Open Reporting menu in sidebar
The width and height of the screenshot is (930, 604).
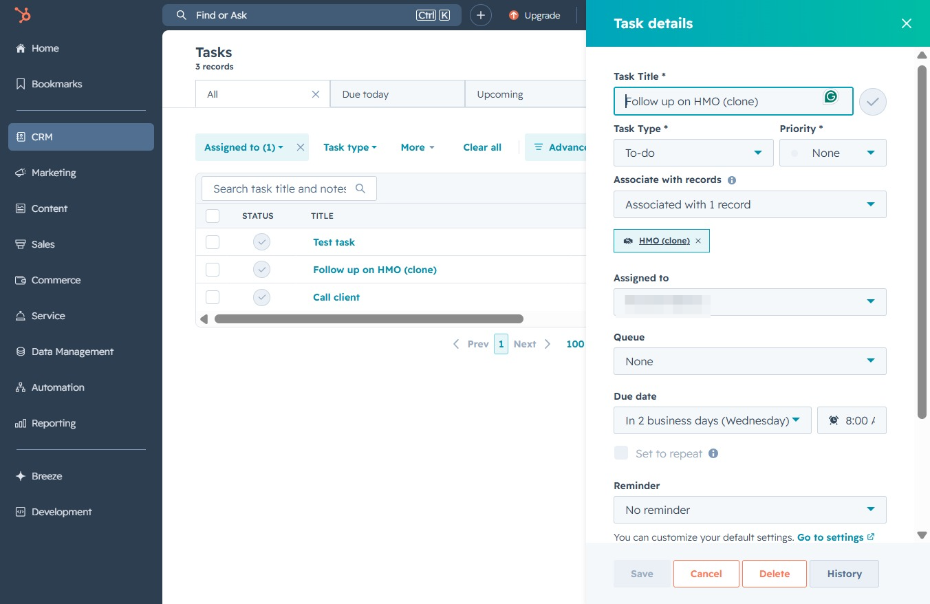pyautogui.click(x=81, y=423)
